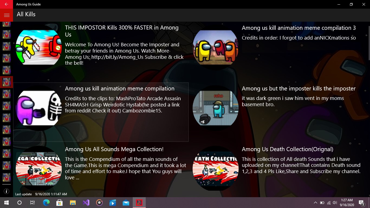Open Task View in the taskbar
The width and height of the screenshot is (370, 208).
click(x=33, y=203)
